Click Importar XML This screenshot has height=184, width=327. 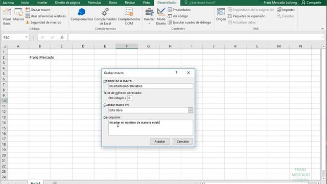(286, 10)
